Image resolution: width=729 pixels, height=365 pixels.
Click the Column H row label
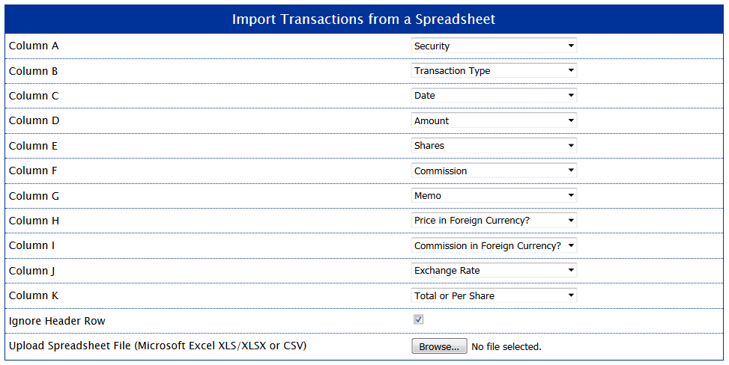pos(34,221)
